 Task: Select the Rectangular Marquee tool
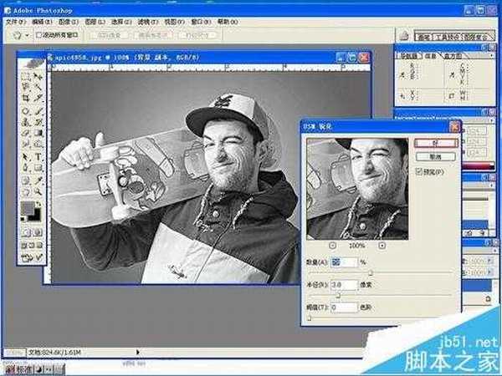click(26, 76)
